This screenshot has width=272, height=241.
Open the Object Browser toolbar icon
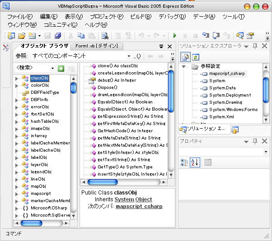click(x=240, y=36)
